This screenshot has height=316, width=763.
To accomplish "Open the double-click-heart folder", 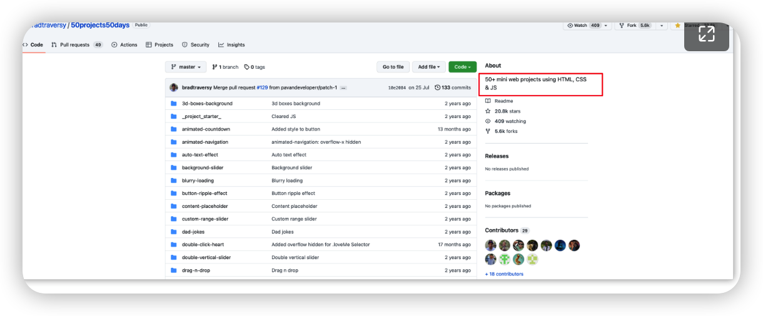I will [203, 245].
